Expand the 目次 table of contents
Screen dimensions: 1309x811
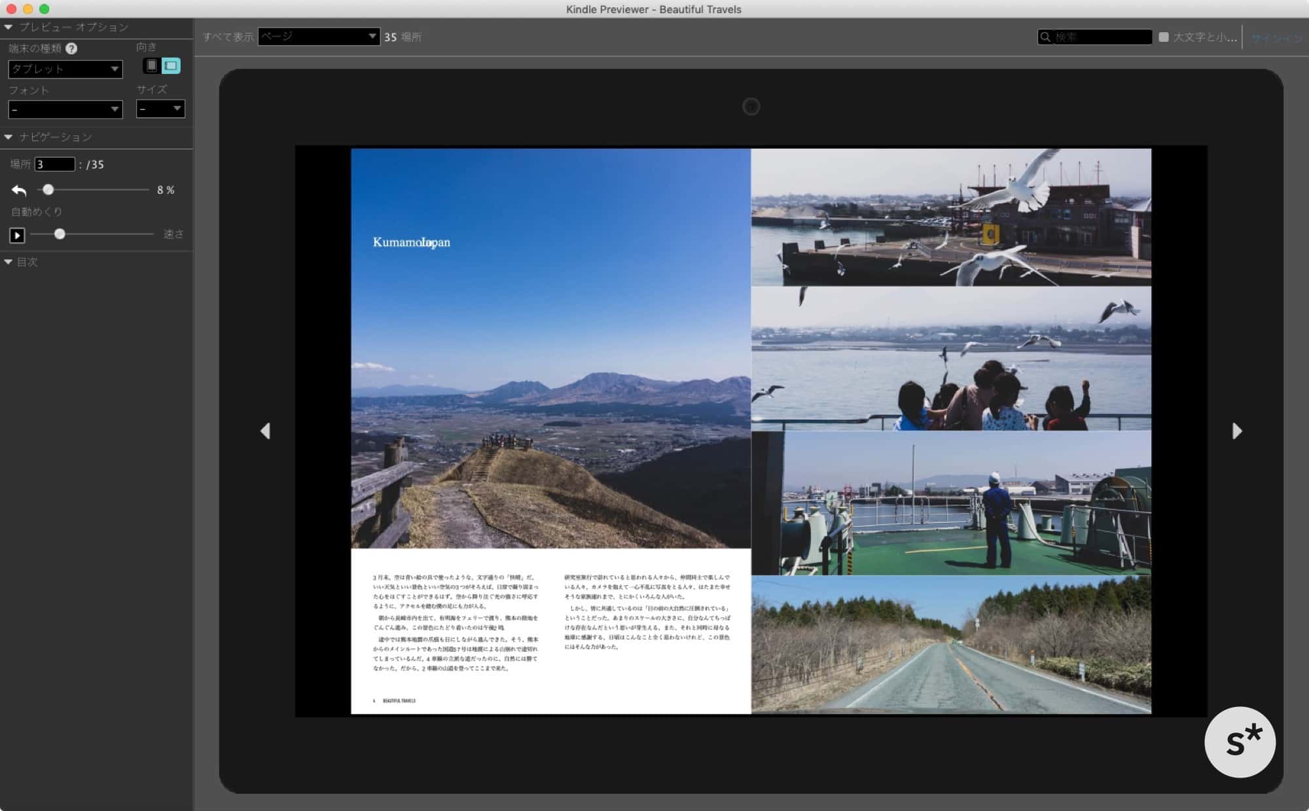coord(9,262)
